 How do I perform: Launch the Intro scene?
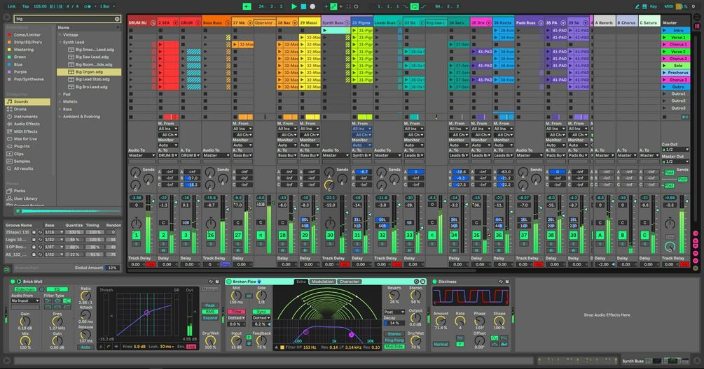(x=665, y=31)
